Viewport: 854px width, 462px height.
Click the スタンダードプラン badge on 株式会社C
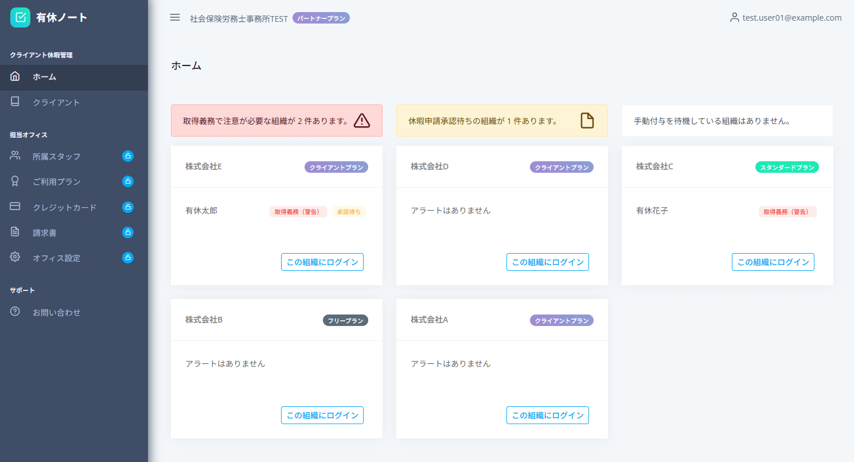click(786, 167)
